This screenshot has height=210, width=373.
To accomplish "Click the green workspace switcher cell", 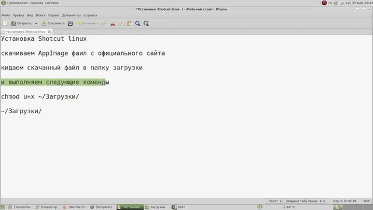I will pos(338,208).
